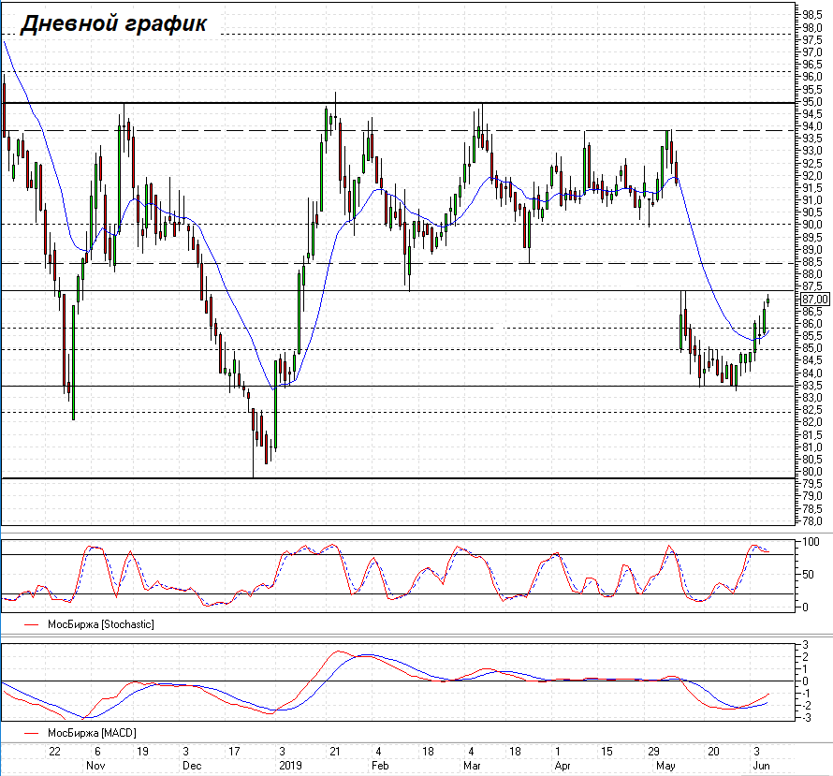Click the 'Nov' month label on time axis
Viewport: 833px width, 776px height.
pyautogui.click(x=95, y=766)
